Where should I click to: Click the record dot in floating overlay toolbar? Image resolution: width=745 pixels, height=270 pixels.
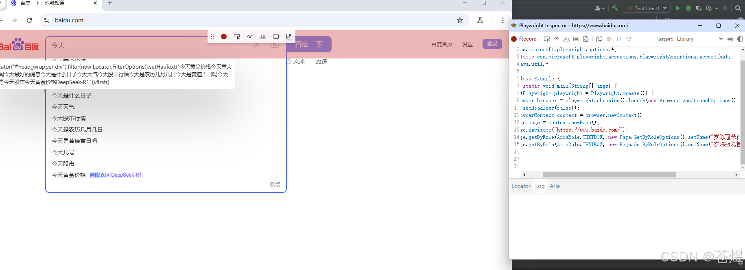(224, 37)
